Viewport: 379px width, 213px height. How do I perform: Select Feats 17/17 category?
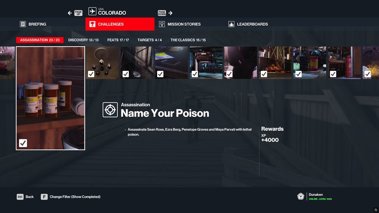[118, 40]
